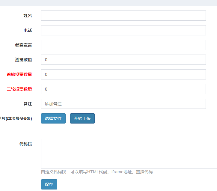Image resolution: width=217 pixels, height=191 pixels.
Task: Click the 电话 label text
Action: coord(28,30)
